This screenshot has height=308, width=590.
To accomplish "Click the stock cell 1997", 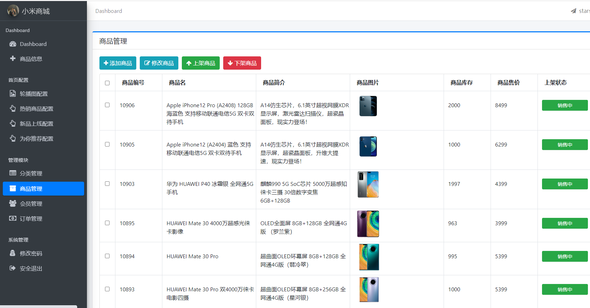I will (x=454, y=184).
